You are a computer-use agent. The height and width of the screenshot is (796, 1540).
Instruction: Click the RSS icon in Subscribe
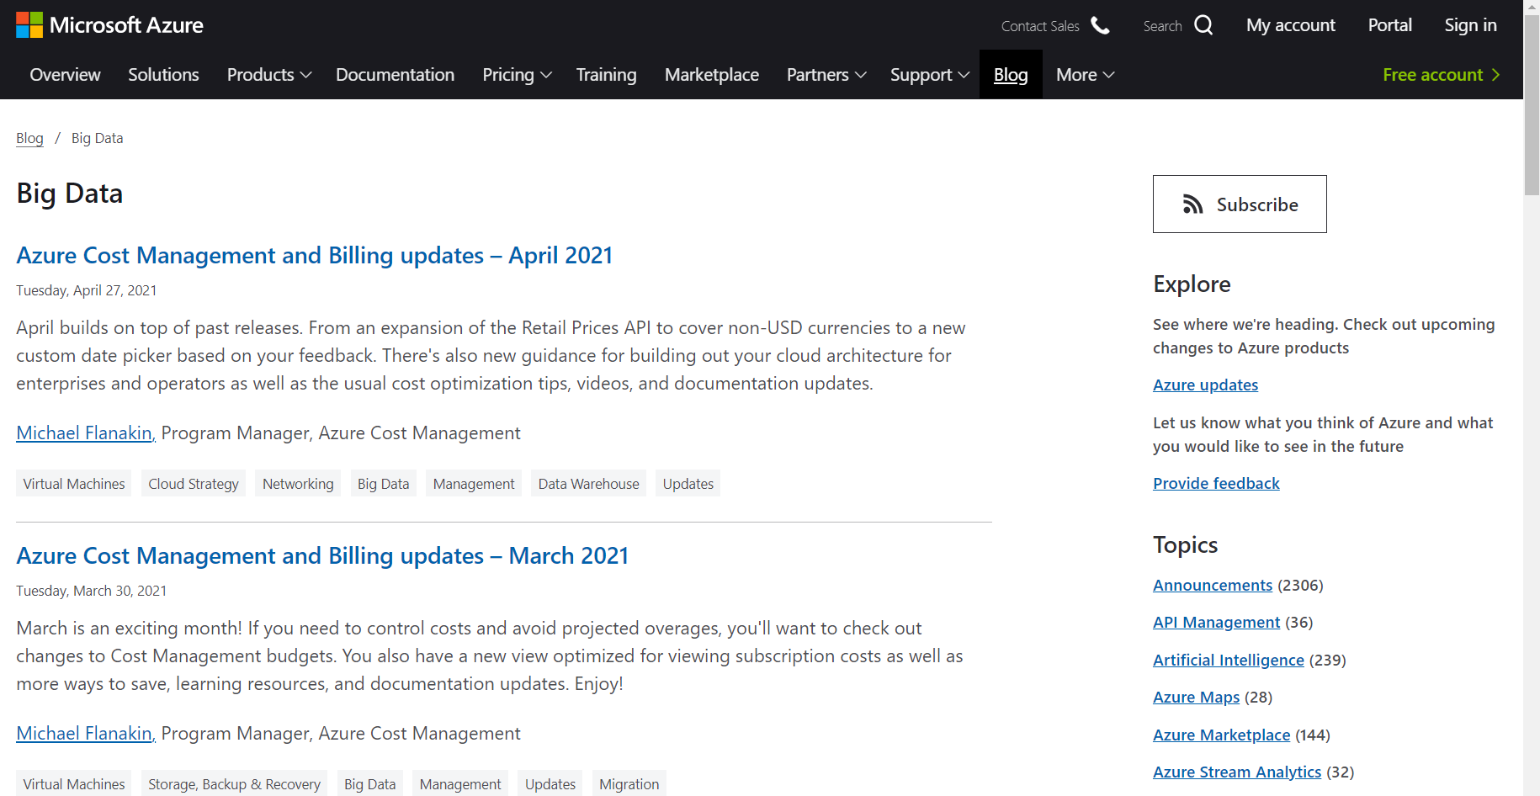[1192, 204]
